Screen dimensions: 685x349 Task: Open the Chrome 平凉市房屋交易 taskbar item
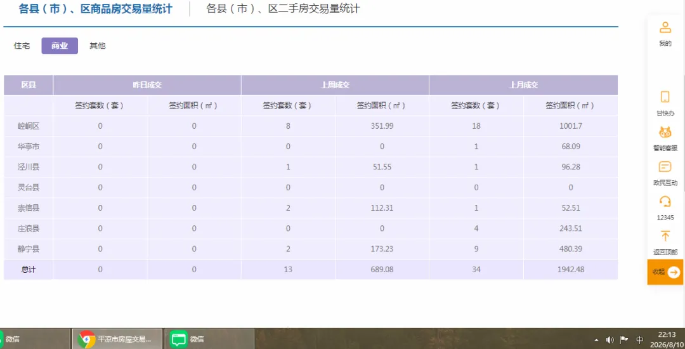(x=117, y=339)
